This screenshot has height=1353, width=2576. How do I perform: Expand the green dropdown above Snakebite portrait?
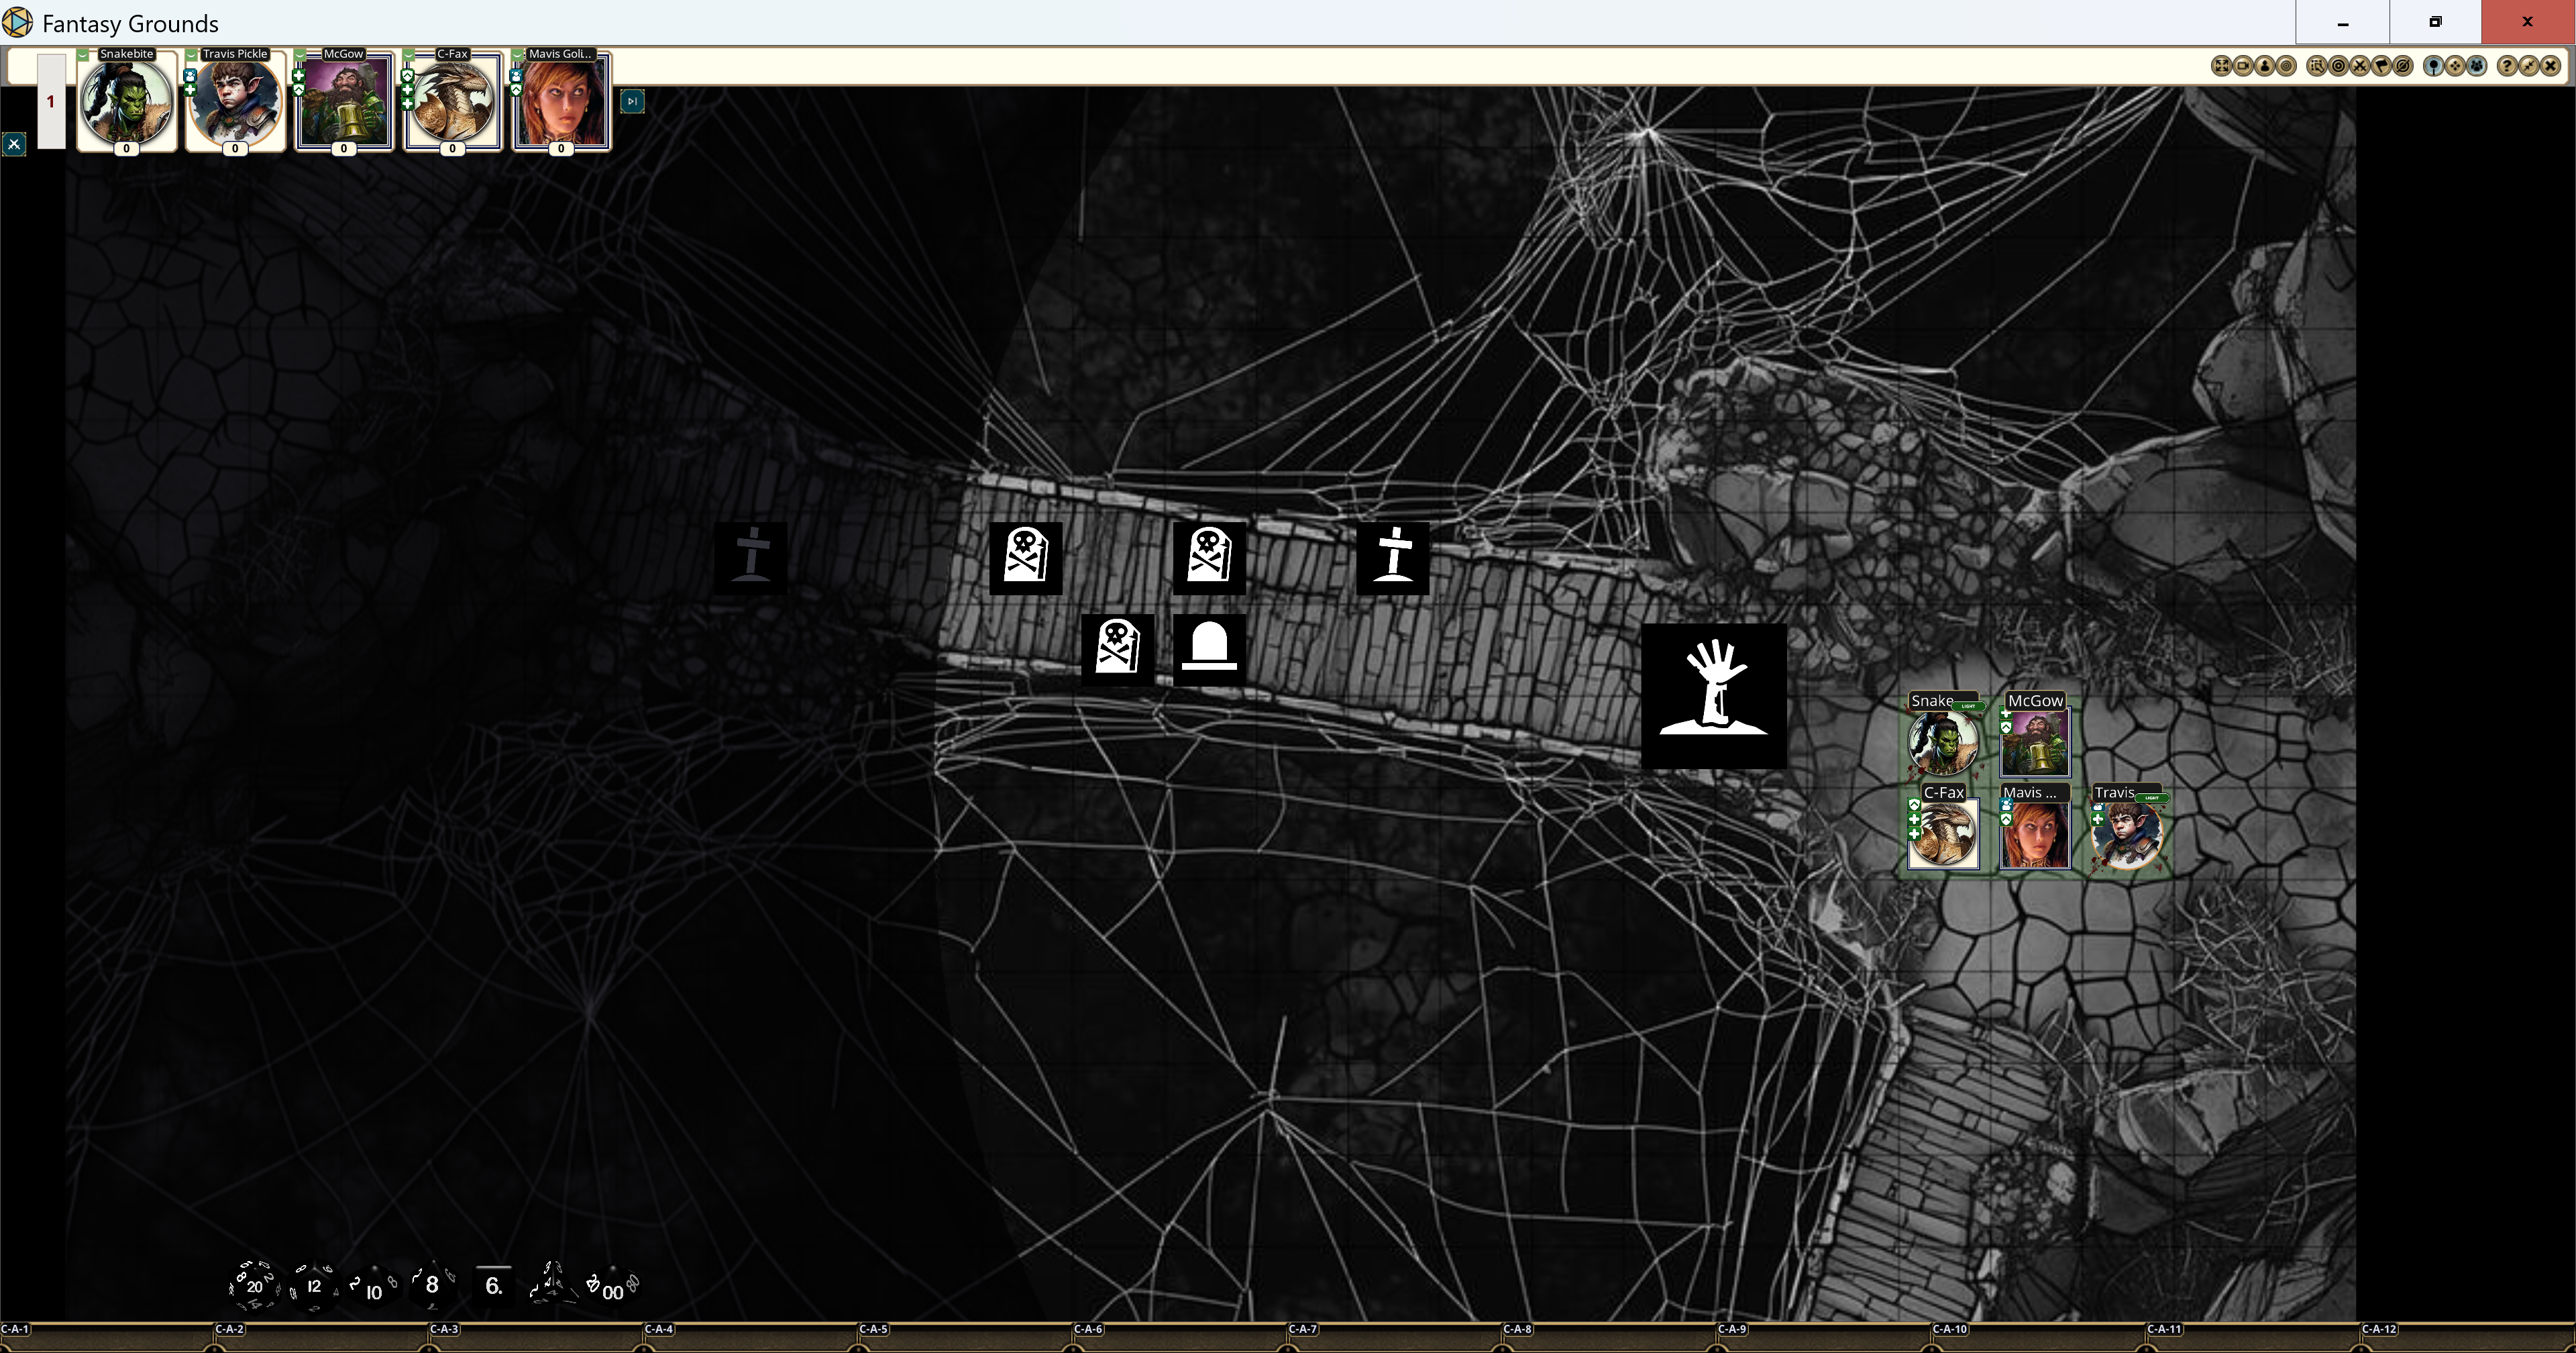[84, 54]
